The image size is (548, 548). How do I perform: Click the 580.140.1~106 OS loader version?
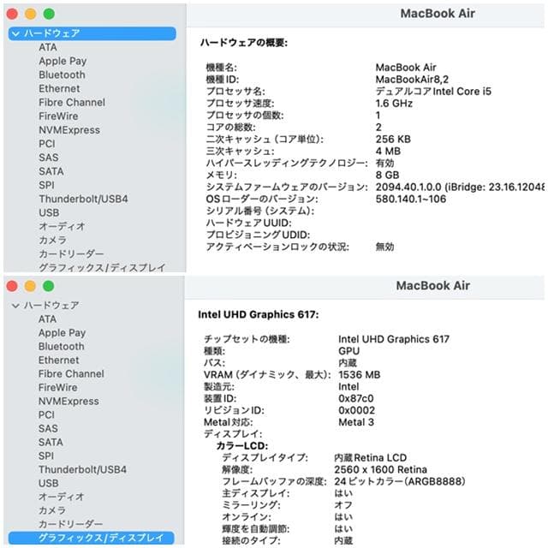[411, 199]
